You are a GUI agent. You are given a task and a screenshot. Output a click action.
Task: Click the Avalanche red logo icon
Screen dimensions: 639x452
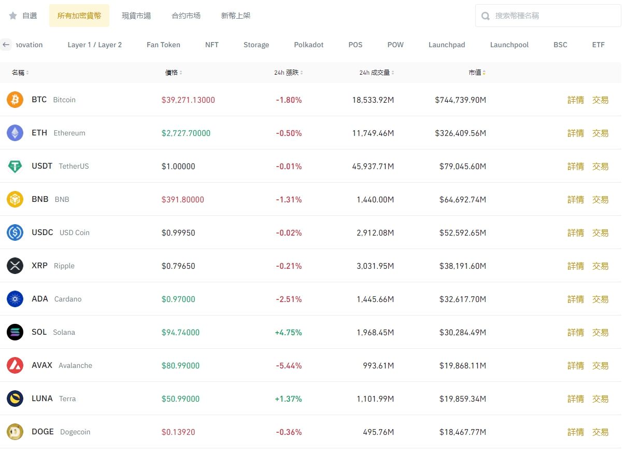tap(15, 365)
